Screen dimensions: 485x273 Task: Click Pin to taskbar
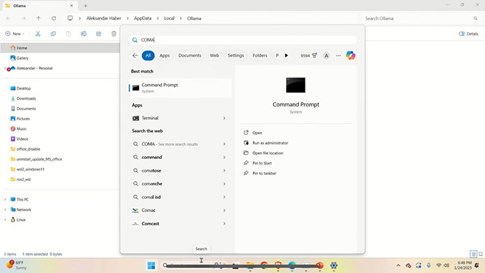[265, 173]
